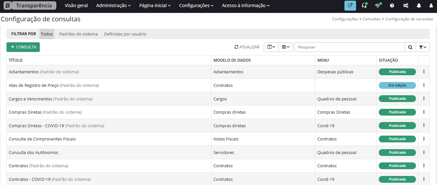437x185 pixels.
Task: Open the user profile icon
Action: point(431,5)
